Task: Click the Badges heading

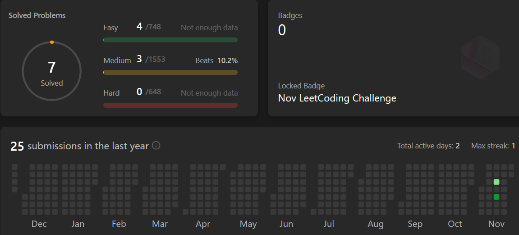Action: [x=290, y=15]
